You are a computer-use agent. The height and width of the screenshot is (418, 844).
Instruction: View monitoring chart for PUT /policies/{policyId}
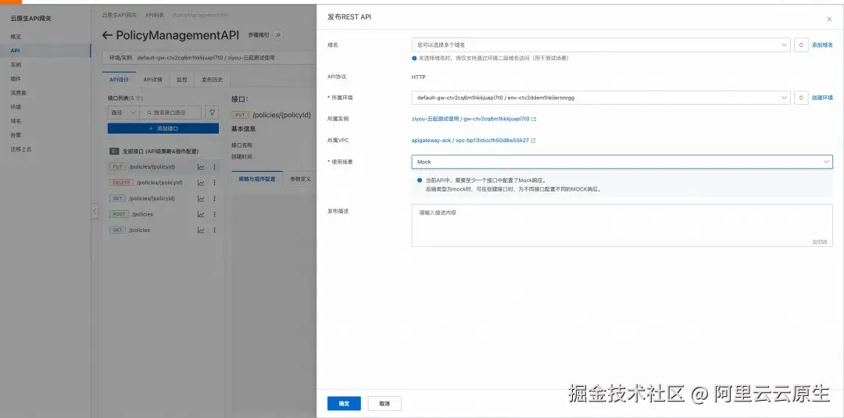click(x=201, y=166)
